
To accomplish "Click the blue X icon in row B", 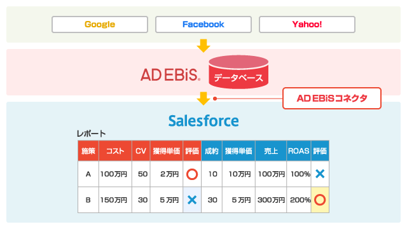I will tap(192, 200).
